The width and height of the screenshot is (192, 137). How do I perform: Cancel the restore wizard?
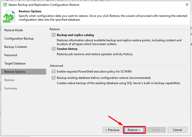pyautogui.click(x=177, y=130)
